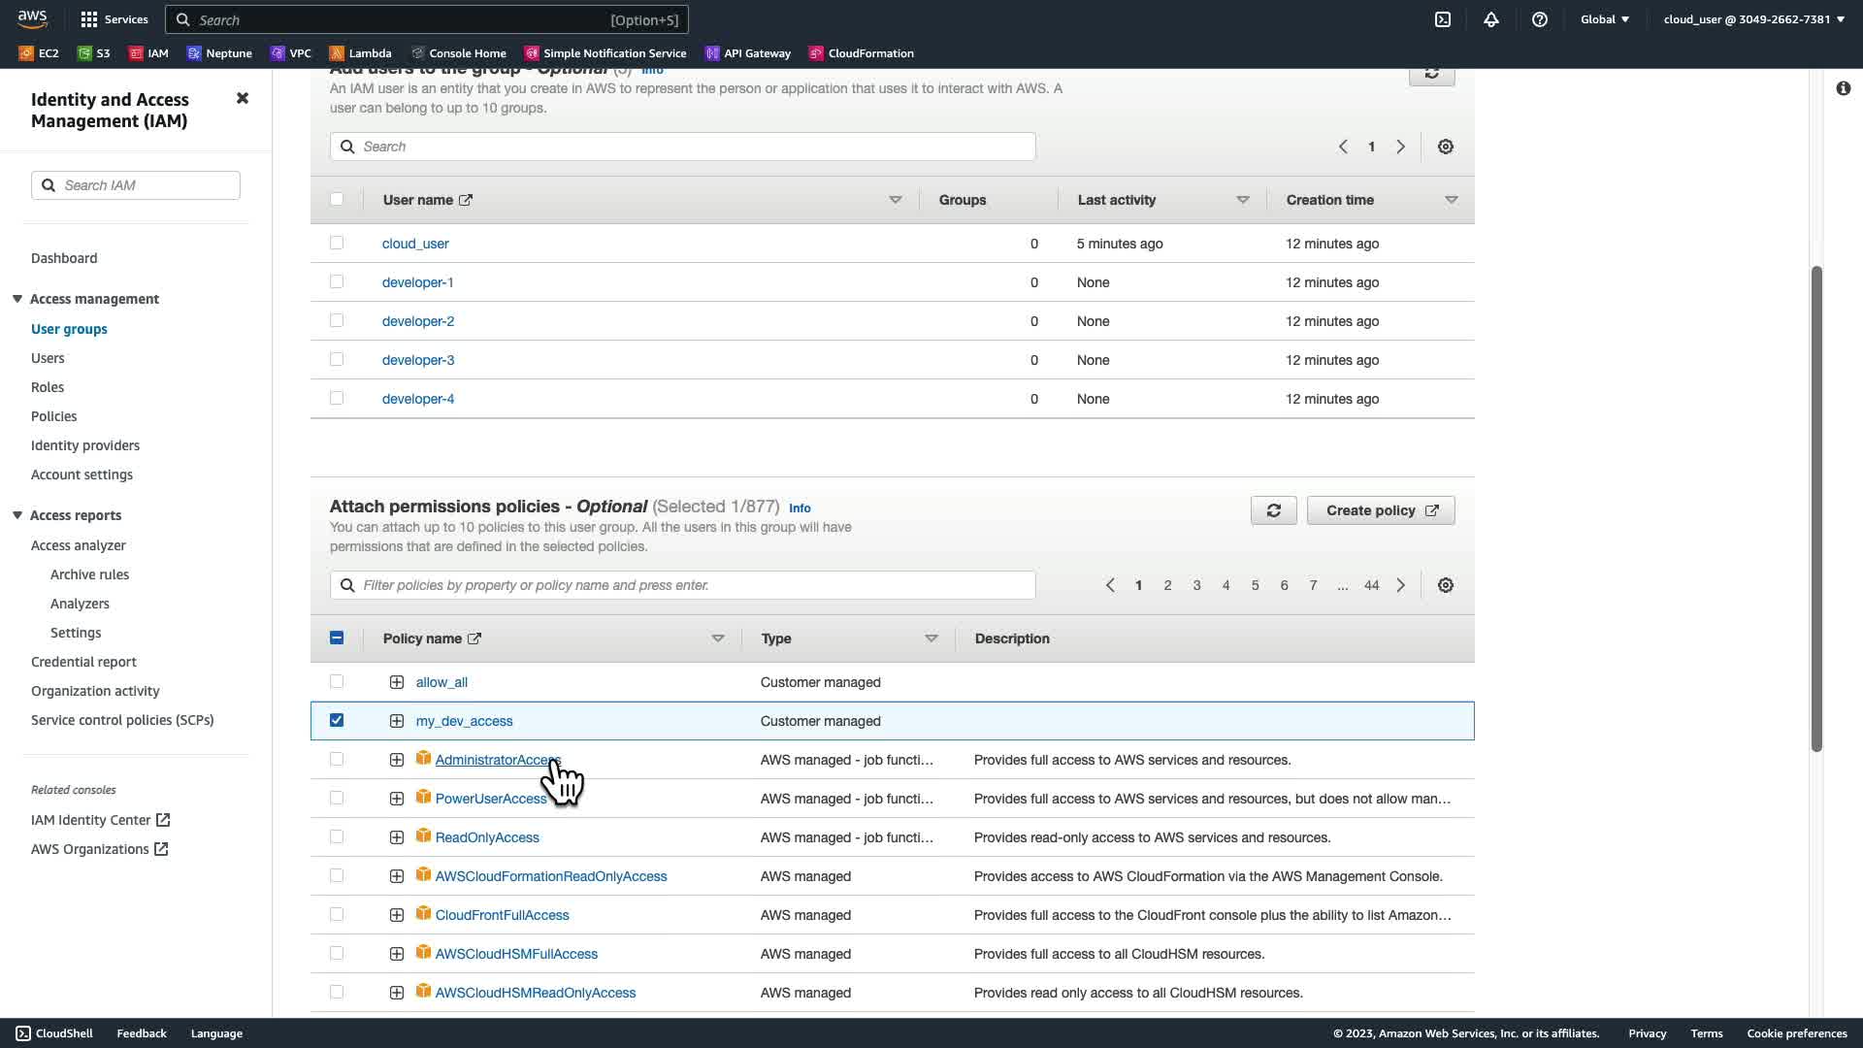1863x1048 pixels.
Task: Uncheck the my_dev_access policy checkbox
Action: [337, 720]
